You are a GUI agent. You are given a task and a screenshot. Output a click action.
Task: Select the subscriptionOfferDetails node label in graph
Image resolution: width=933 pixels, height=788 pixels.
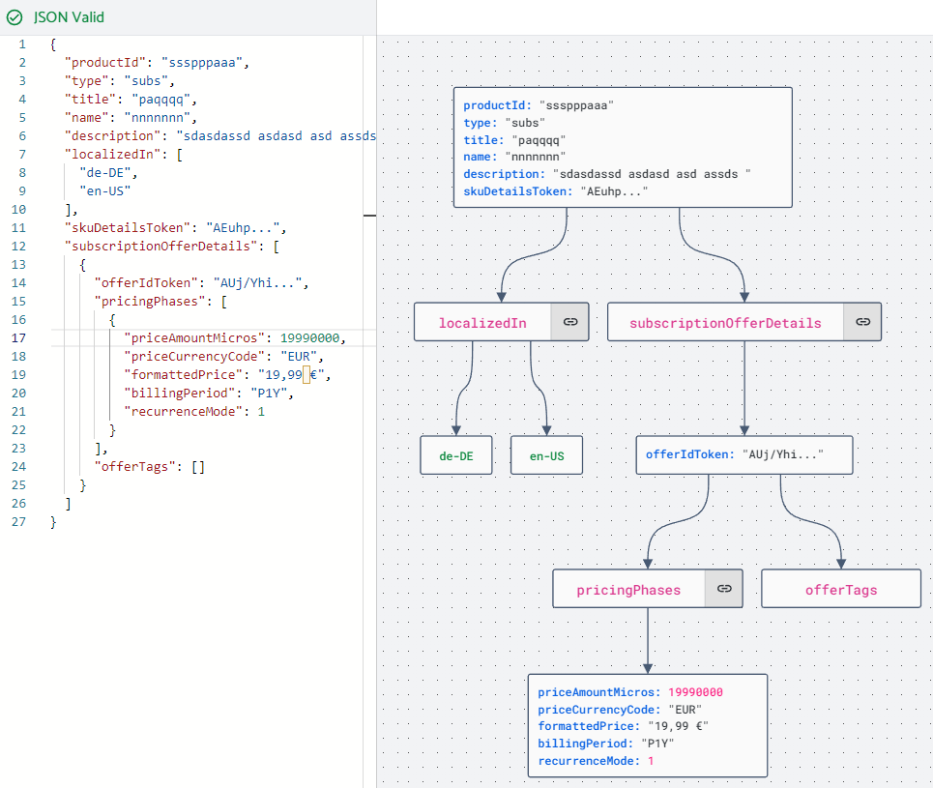click(725, 323)
